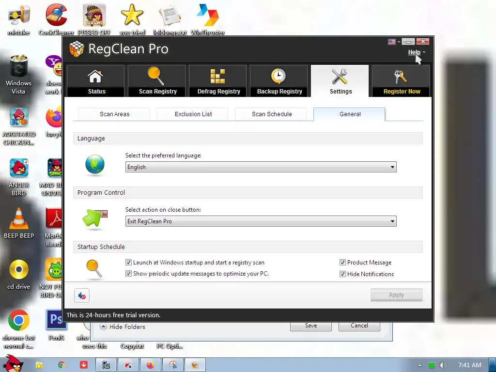The height and width of the screenshot is (372, 496).
Task: Show hidden system tray icons
Action: [x=419, y=365]
